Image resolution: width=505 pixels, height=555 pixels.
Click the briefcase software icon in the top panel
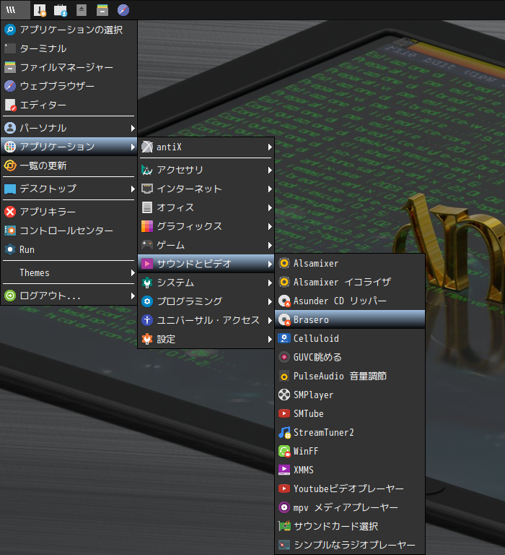pos(61,10)
